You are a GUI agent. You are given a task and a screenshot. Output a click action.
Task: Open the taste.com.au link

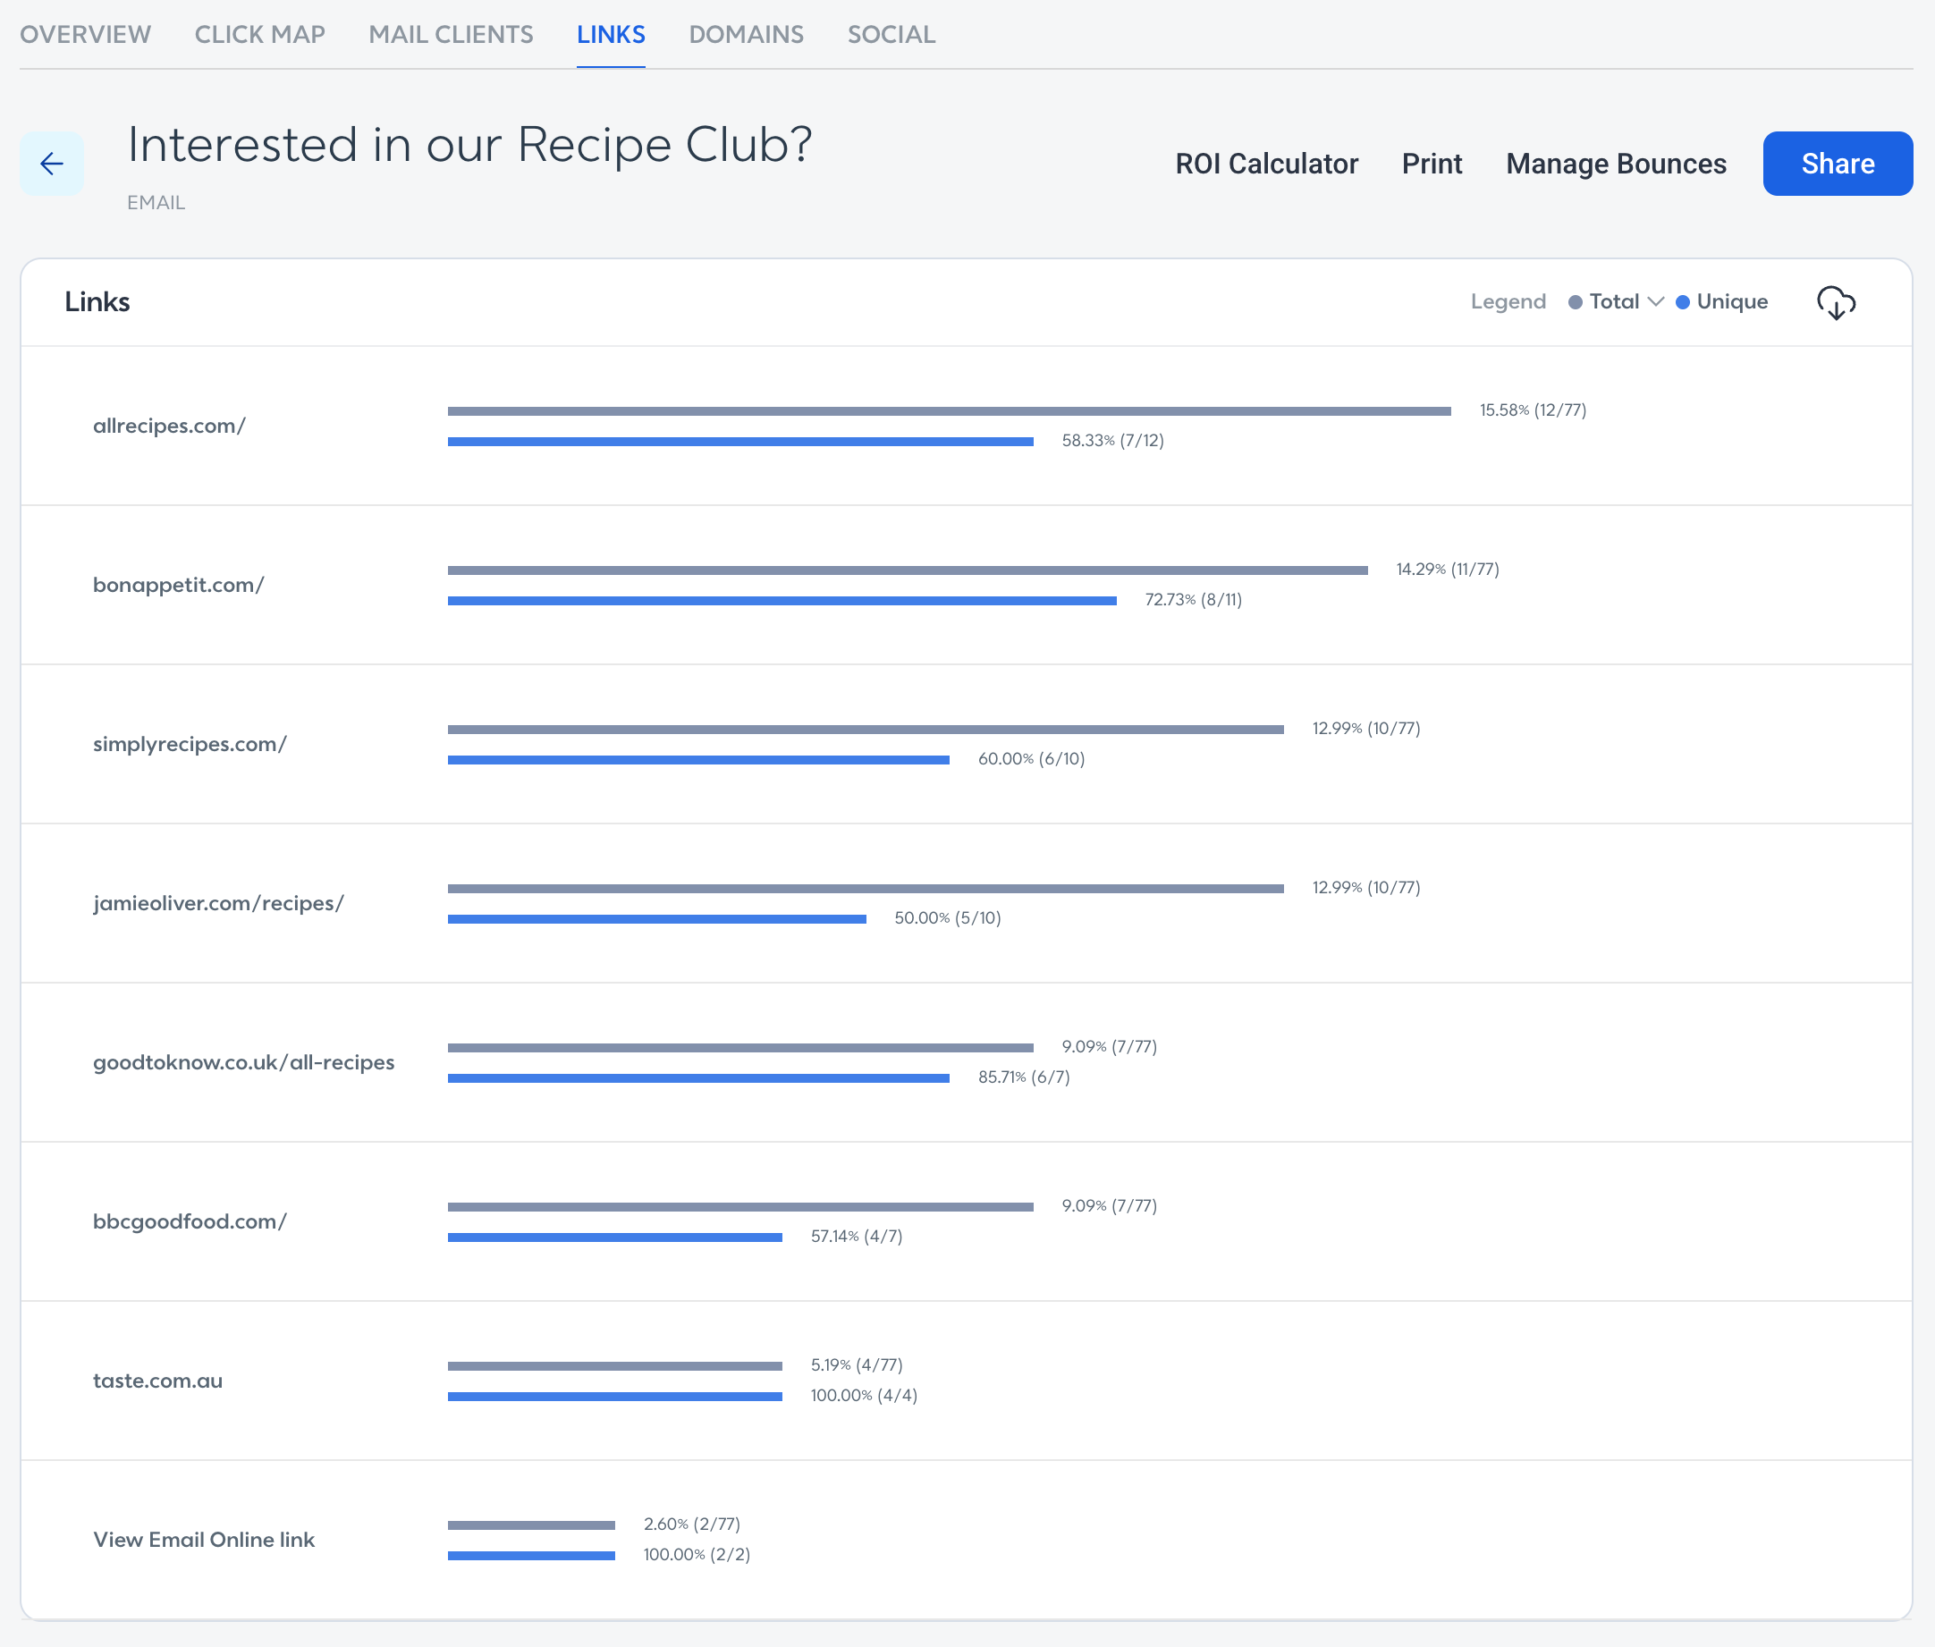[x=158, y=1381]
